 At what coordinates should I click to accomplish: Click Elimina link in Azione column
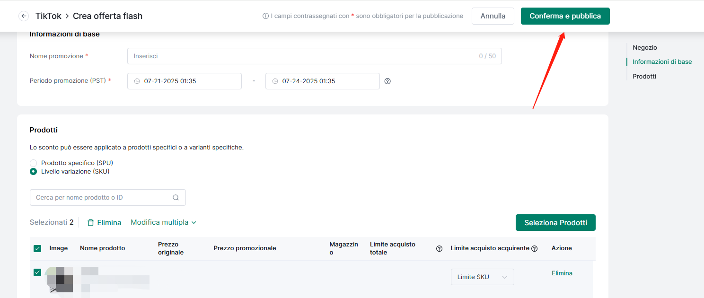[562, 273]
